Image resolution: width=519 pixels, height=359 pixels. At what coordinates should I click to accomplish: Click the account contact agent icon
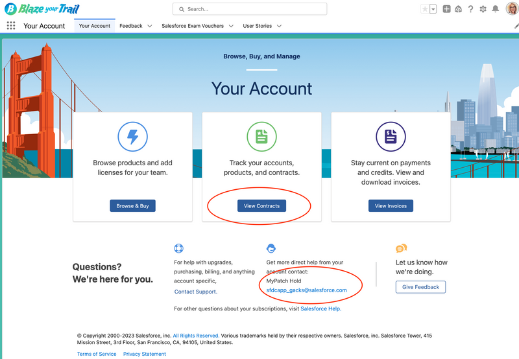click(271, 248)
